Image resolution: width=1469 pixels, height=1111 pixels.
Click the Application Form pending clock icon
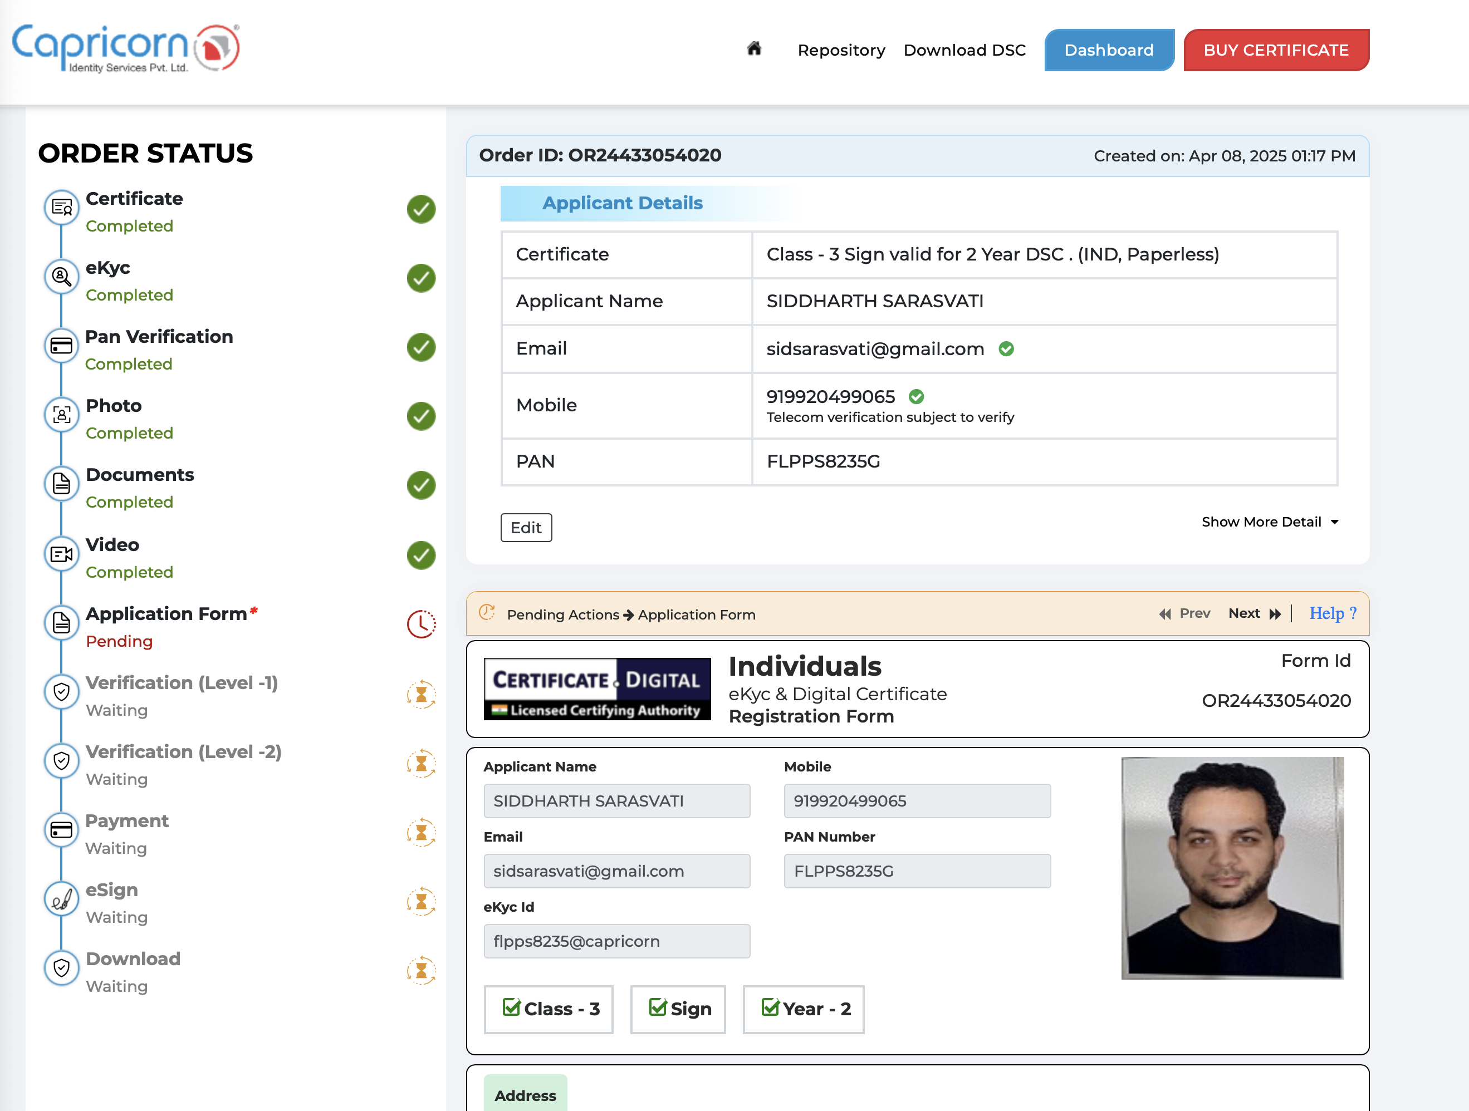pyautogui.click(x=421, y=624)
